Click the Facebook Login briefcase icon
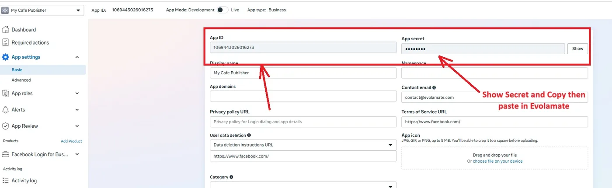This screenshot has height=188, width=612. pos(5,154)
